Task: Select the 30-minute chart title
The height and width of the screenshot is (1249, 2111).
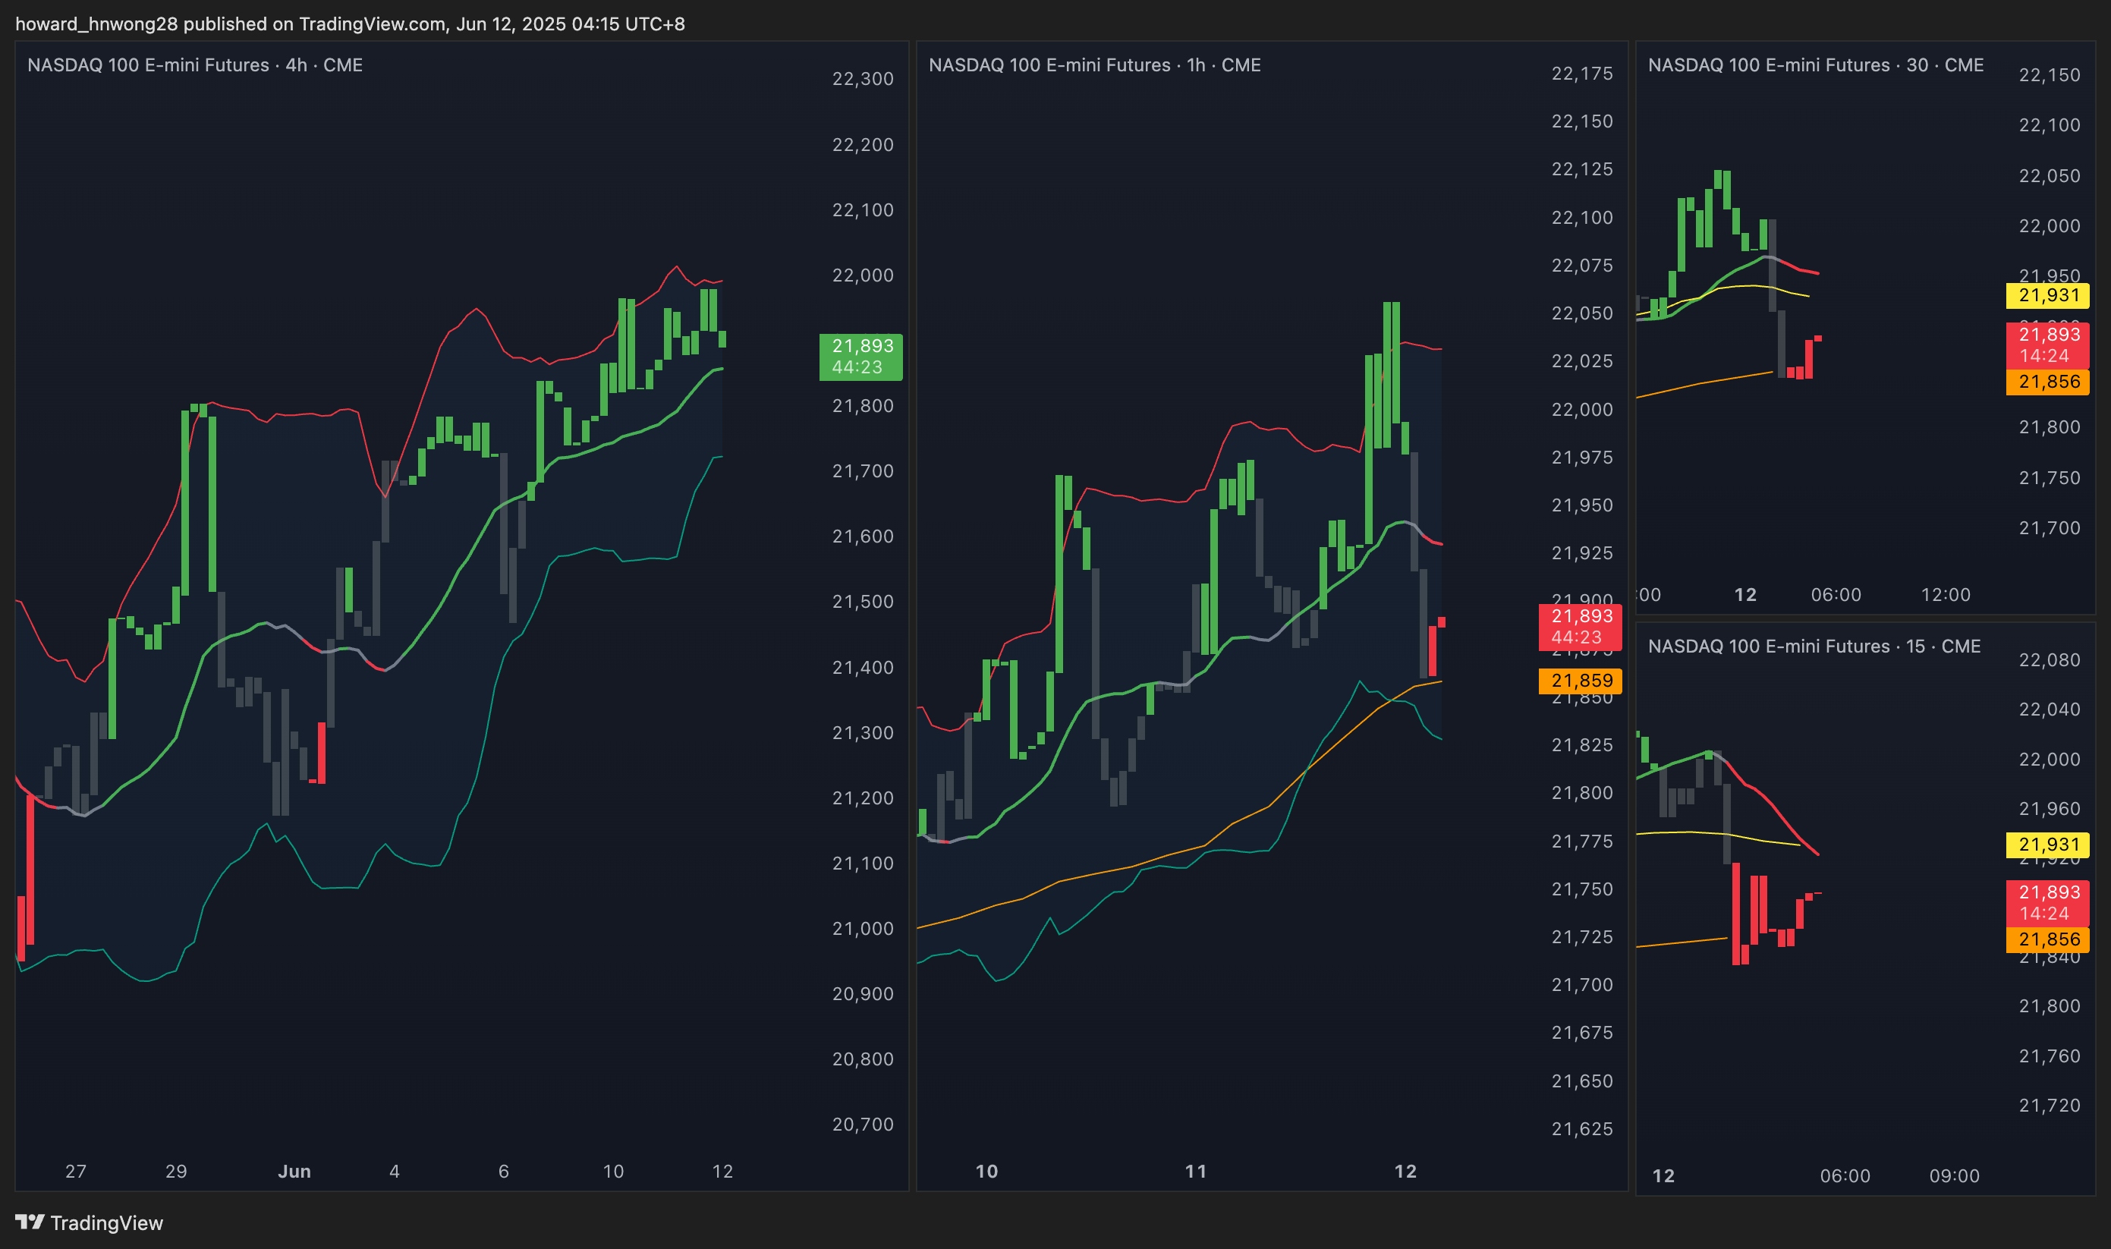Action: click(x=1815, y=64)
